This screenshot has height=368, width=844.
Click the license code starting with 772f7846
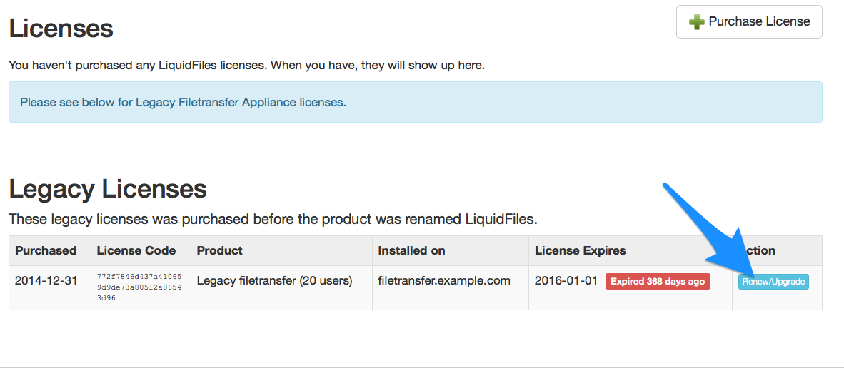click(x=139, y=287)
